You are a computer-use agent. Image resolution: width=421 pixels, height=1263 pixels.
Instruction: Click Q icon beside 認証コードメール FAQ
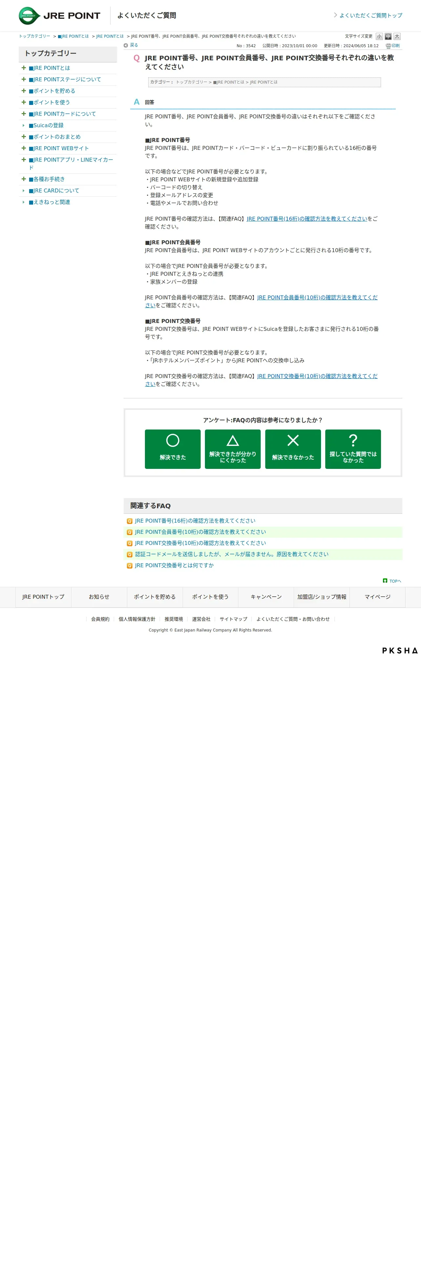pyautogui.click(x=130, y=554)
